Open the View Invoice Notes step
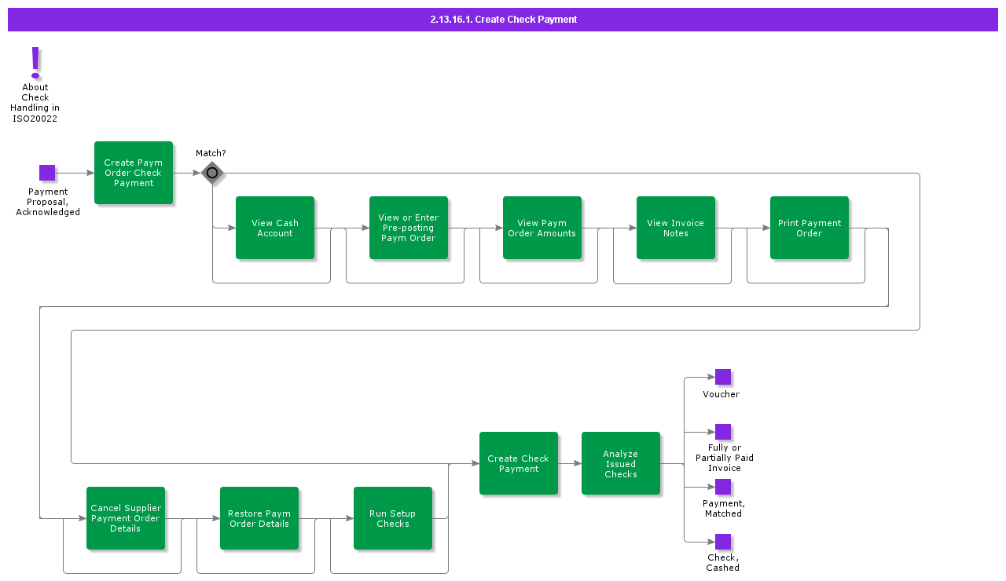 [x=676, y=228]
